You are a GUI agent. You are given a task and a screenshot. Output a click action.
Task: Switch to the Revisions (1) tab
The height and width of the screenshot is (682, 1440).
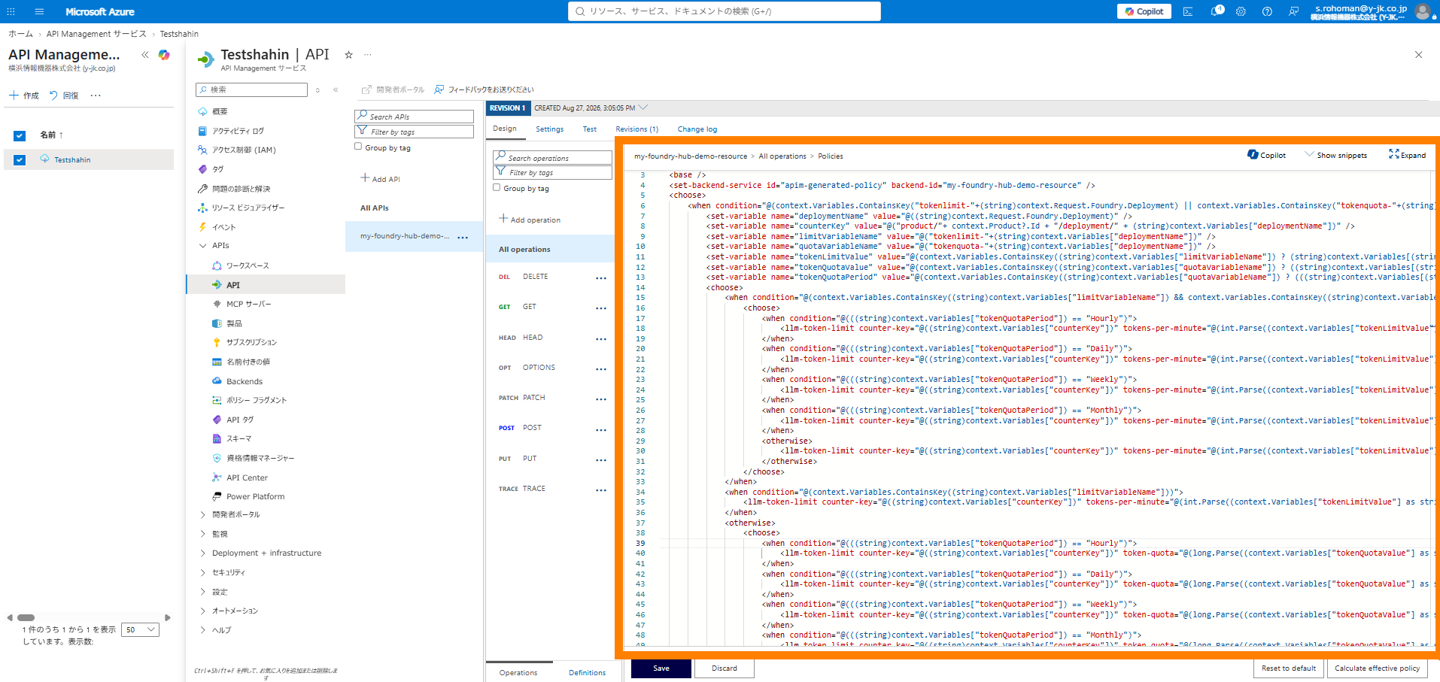[x=636, y=129]
